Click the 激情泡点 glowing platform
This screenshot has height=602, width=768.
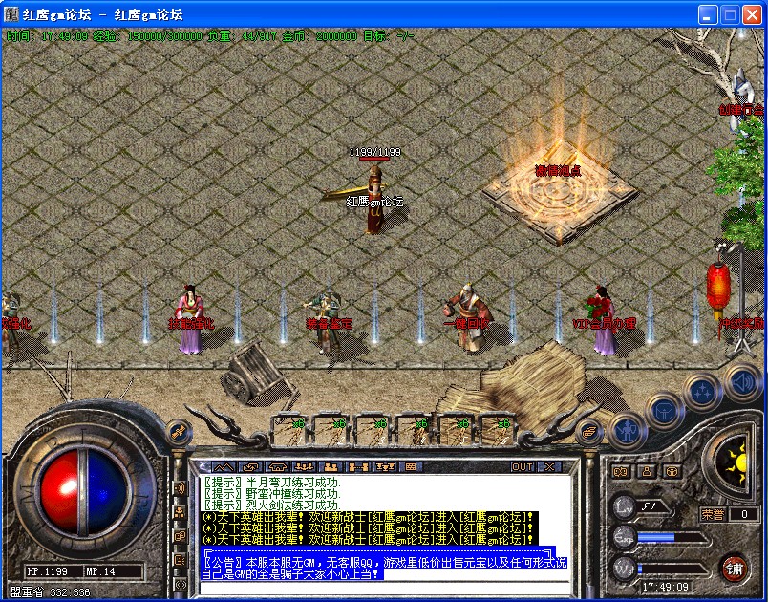(559, 193)
